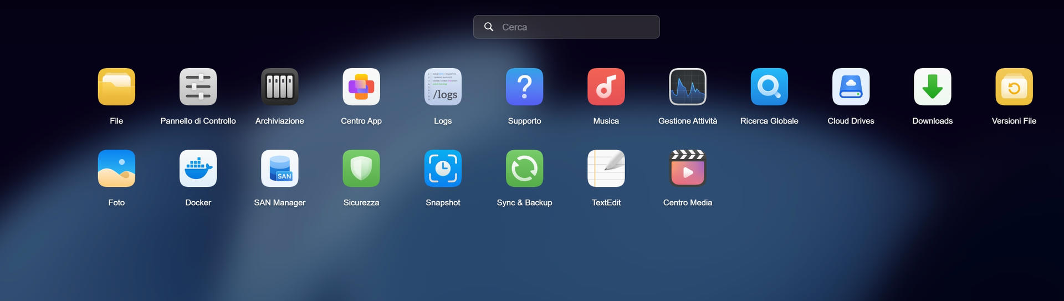This screenshot has height=301, width=1064.
Task: Open the Sync & Backup icon
Action: (x=524, y=169)
